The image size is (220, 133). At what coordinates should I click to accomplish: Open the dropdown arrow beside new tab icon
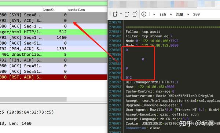[x=121, y=14]
